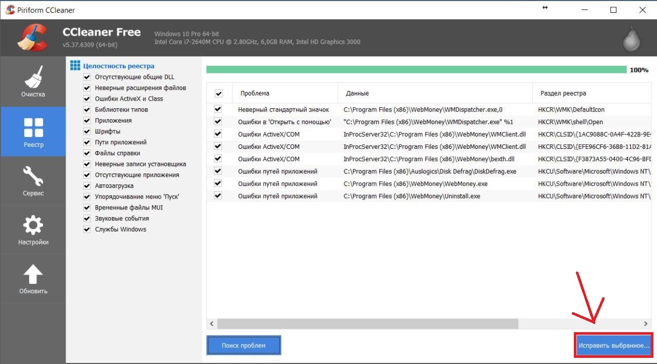
Task: Open the Очистка cleaner section
Action: [33, 82]
